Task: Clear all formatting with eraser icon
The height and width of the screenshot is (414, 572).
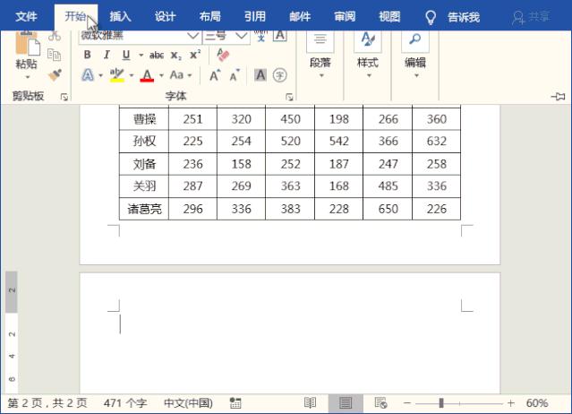Action: (223, 55)
